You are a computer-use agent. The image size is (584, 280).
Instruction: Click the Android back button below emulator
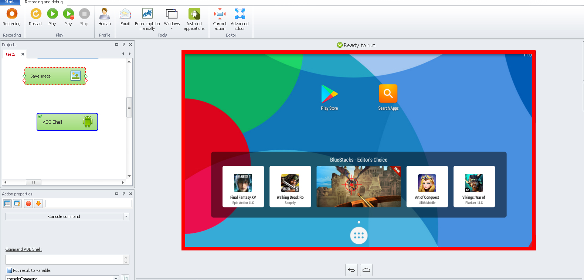(x=352, y=270)
